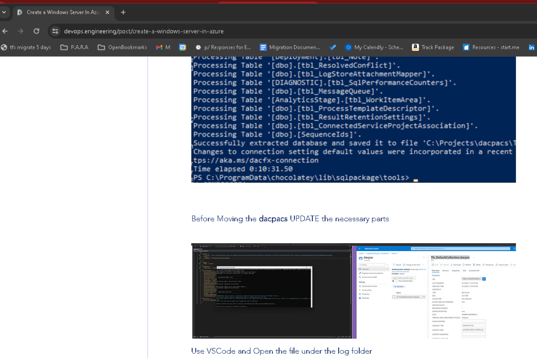Open the Gmail bookmark

tap(163, 47)
